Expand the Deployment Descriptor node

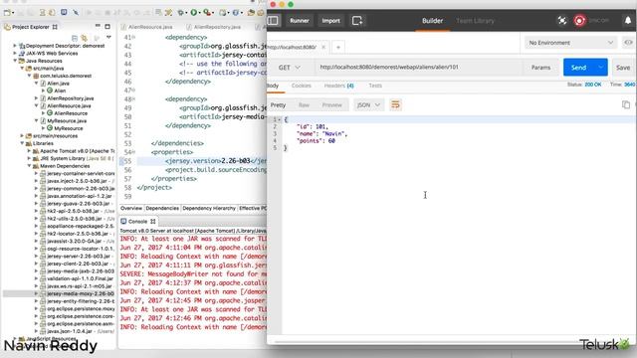coord(15,46)
